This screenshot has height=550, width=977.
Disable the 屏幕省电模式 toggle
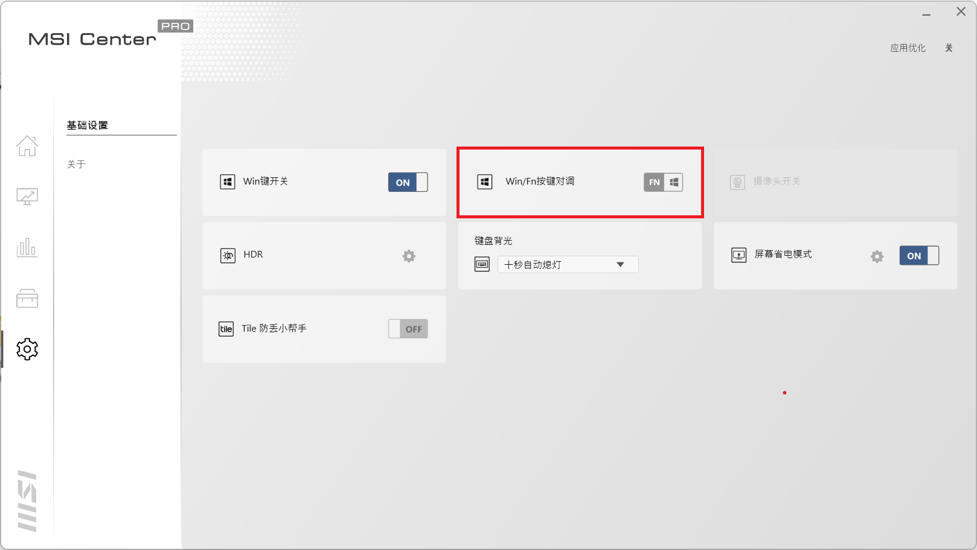[x=918, y=256]
